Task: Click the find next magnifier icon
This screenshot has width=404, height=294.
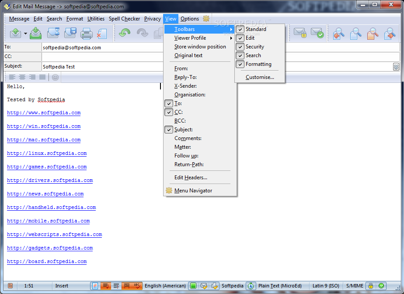Action: (390, 34)
